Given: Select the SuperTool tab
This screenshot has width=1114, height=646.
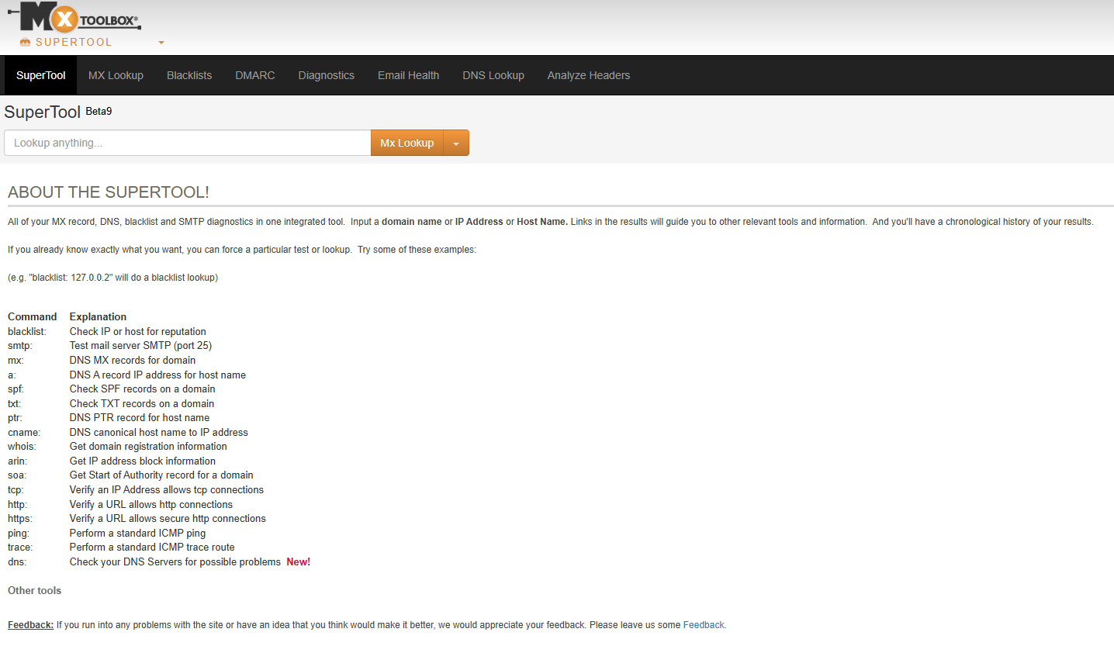Looking at the screenshot, I should pos(41,75).
